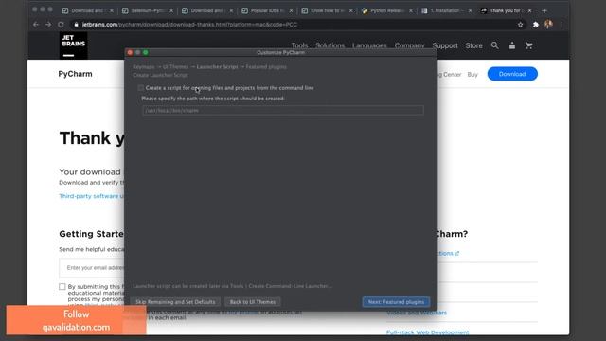Open the JetBrains site search icon

coord(494,45)
